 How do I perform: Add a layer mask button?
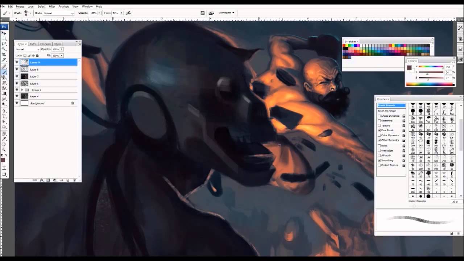(x=48, y=180)
